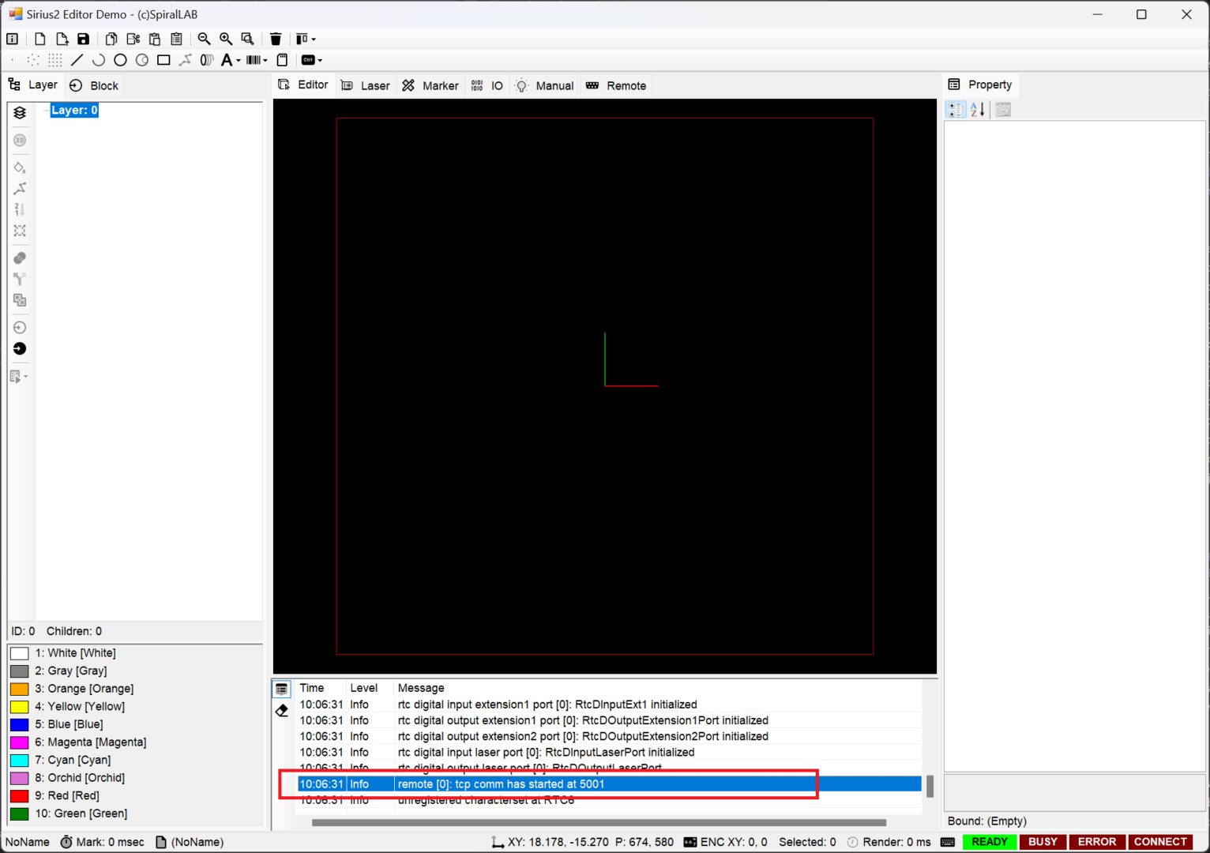Click the Zoom in magnifier icon
Image resolution: width=1210 pixels, height=853 pixels.
(226, 39)
